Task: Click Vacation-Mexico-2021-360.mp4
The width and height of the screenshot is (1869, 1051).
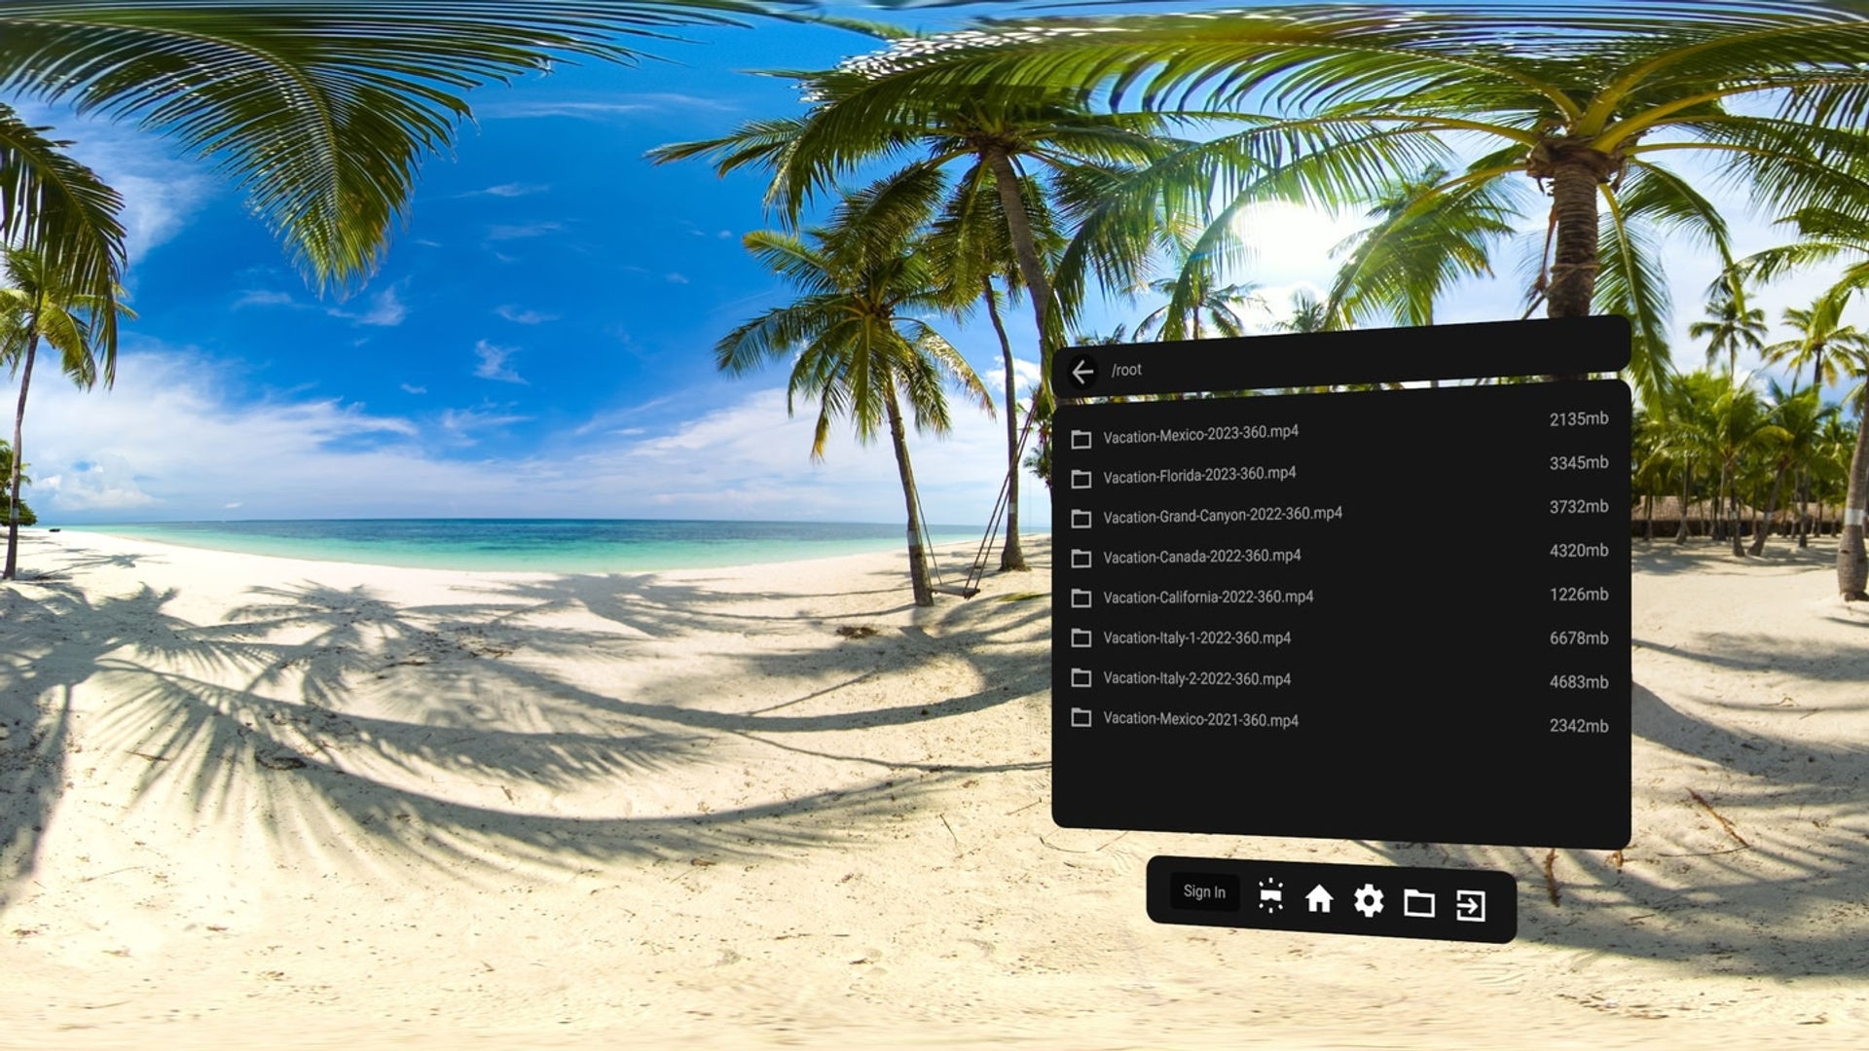Action: click(x=1339, y=721)
